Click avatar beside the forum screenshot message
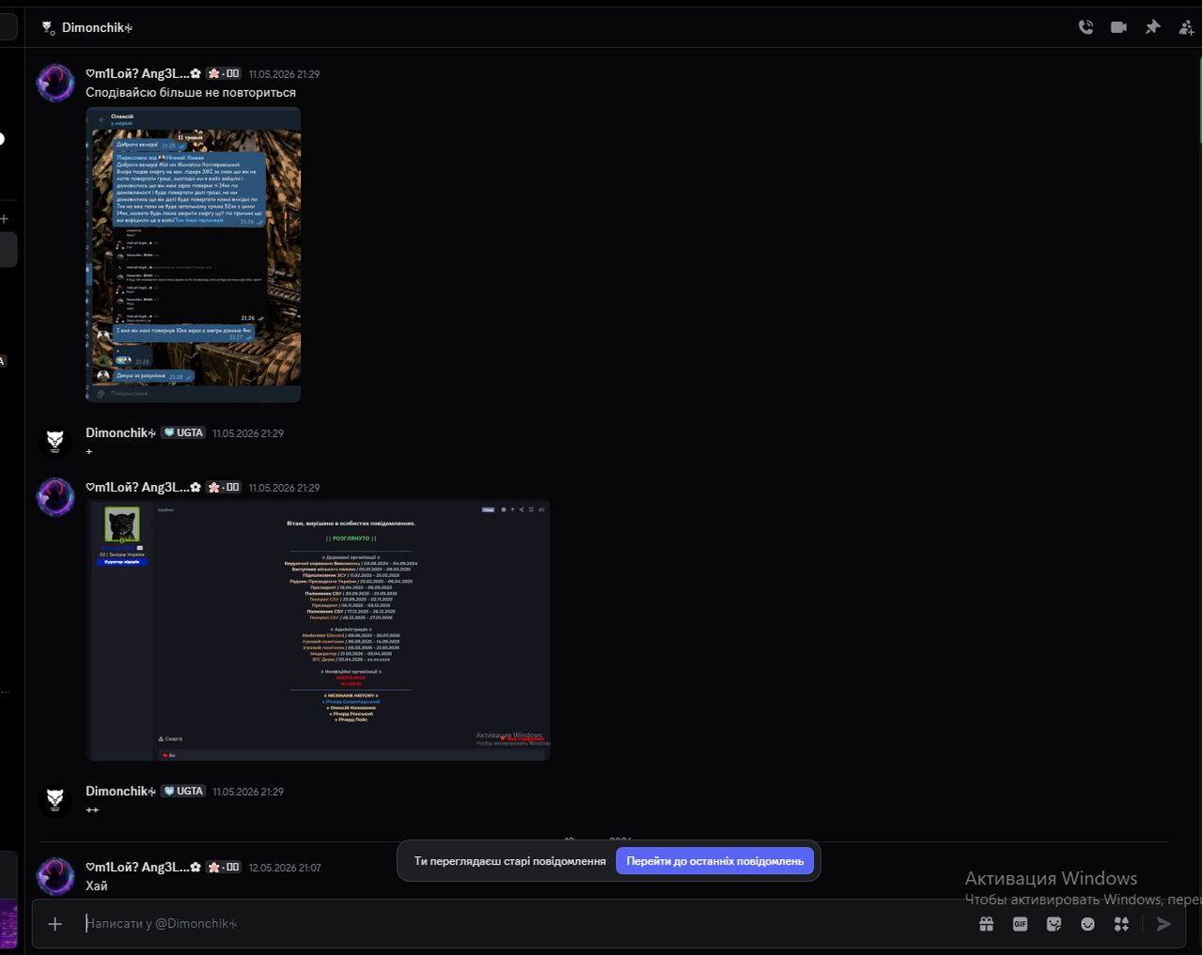This screenshot has width=1202, height=955. click(55, 496)
